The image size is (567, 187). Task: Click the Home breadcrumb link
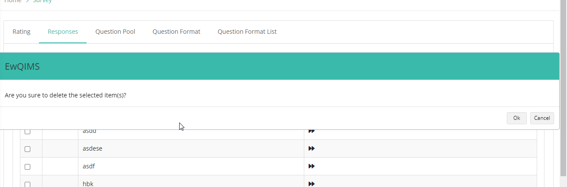coord(13,2)
